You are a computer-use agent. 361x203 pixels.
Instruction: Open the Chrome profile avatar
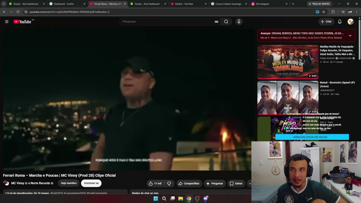point(350,12)
